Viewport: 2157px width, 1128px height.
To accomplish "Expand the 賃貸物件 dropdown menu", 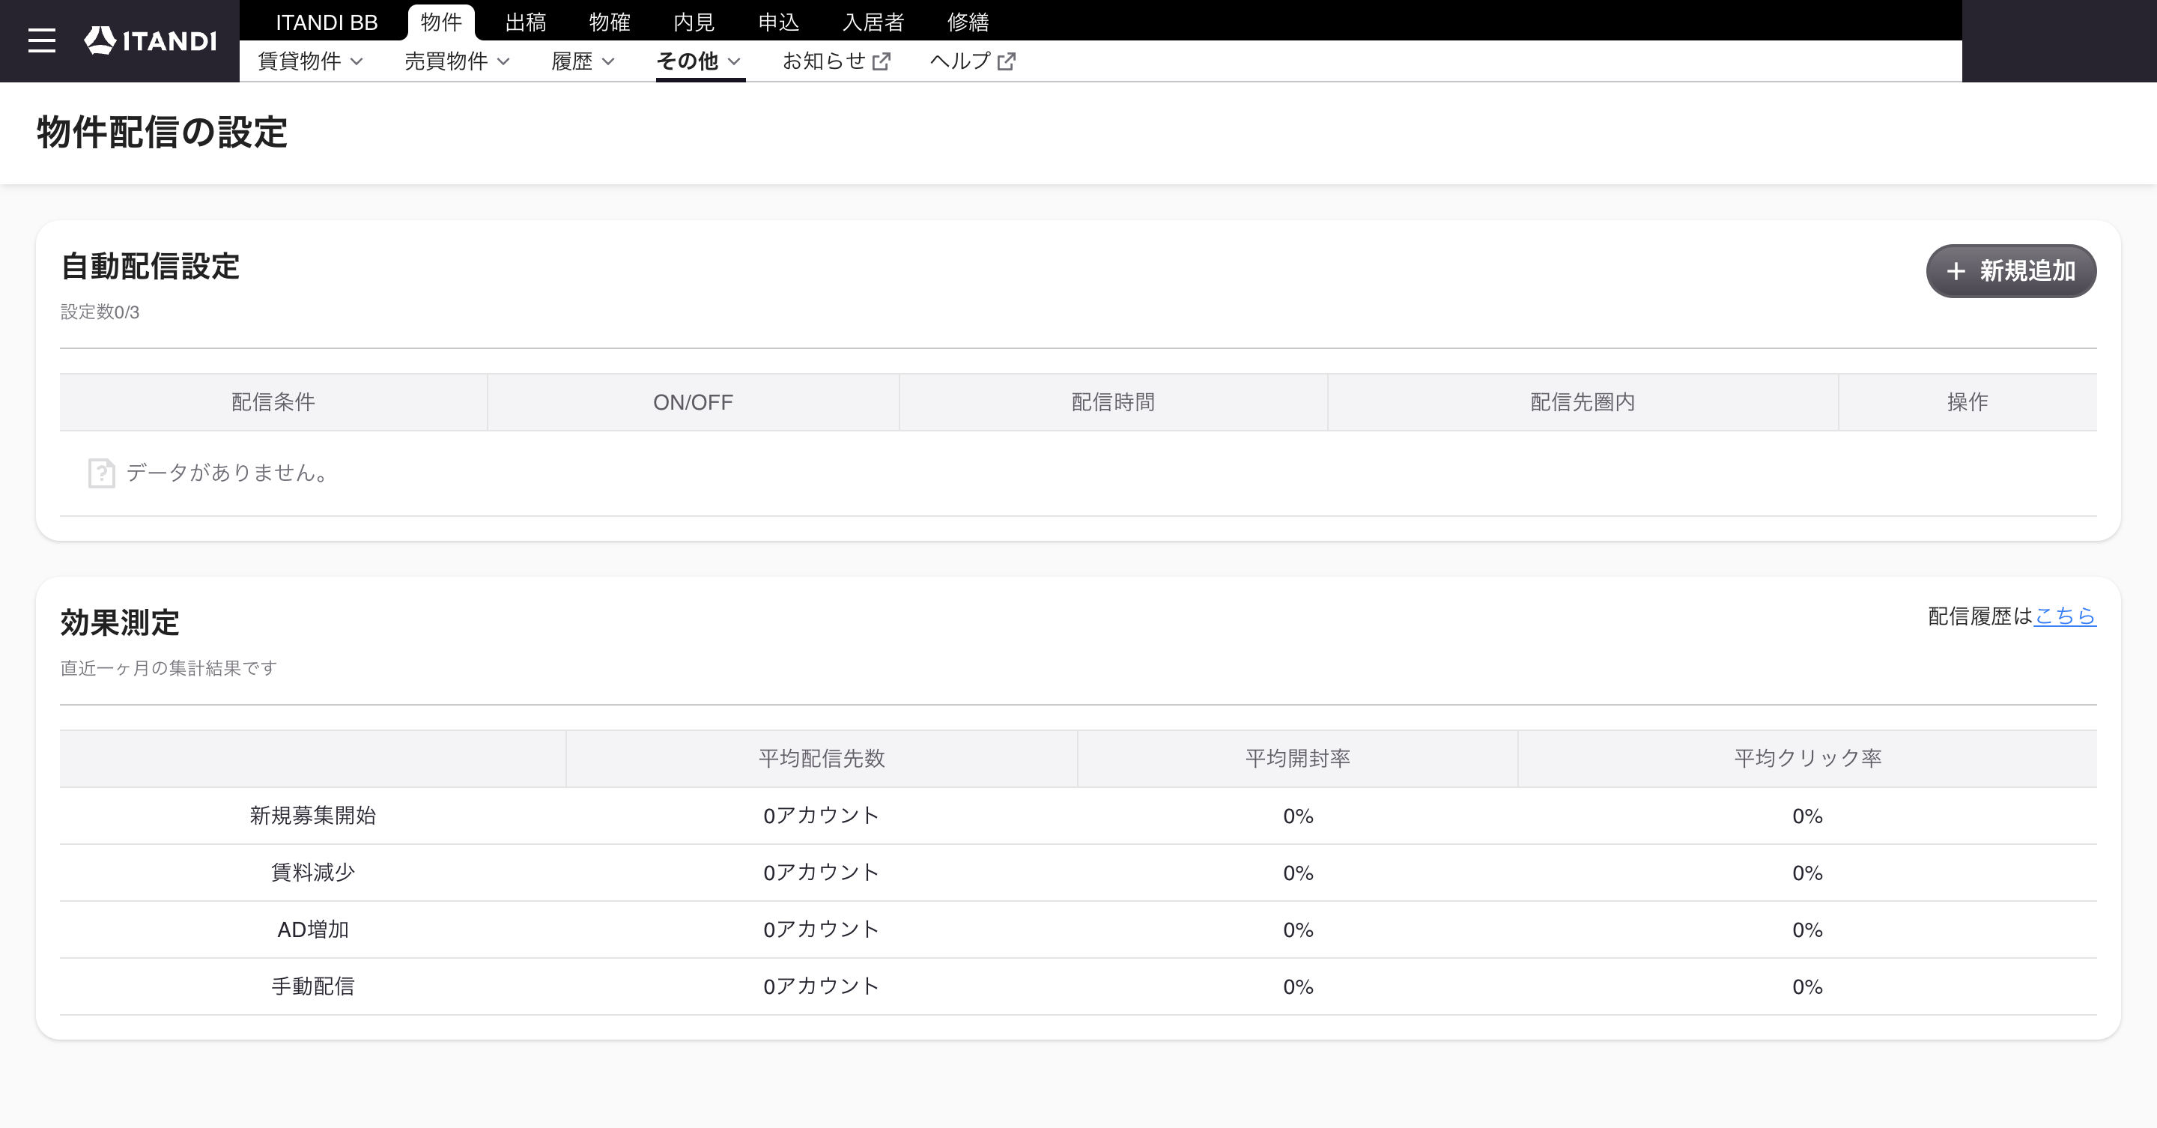I will coord(310,61).
